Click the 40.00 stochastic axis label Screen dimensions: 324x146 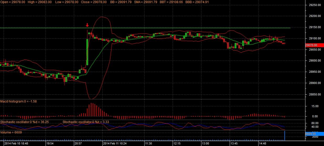click(x=315, y=127)
